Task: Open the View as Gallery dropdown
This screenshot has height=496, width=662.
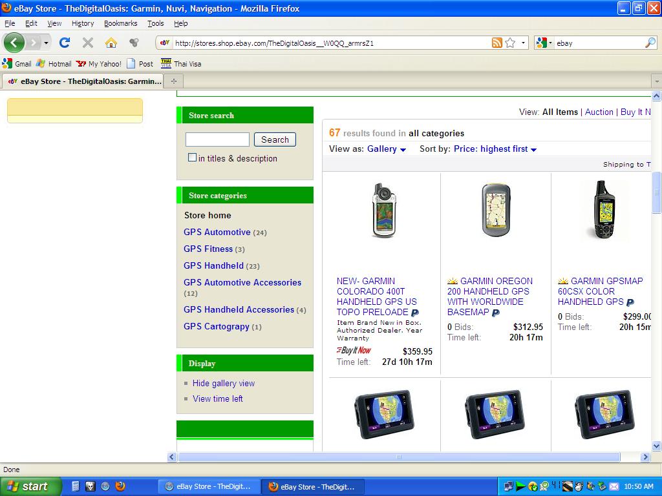Action: pyautogui.click(x=387, y=149)
